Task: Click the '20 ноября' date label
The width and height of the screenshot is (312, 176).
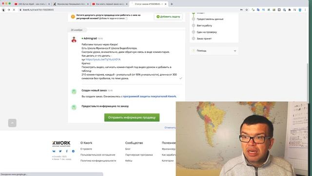Action: [77, 30]
